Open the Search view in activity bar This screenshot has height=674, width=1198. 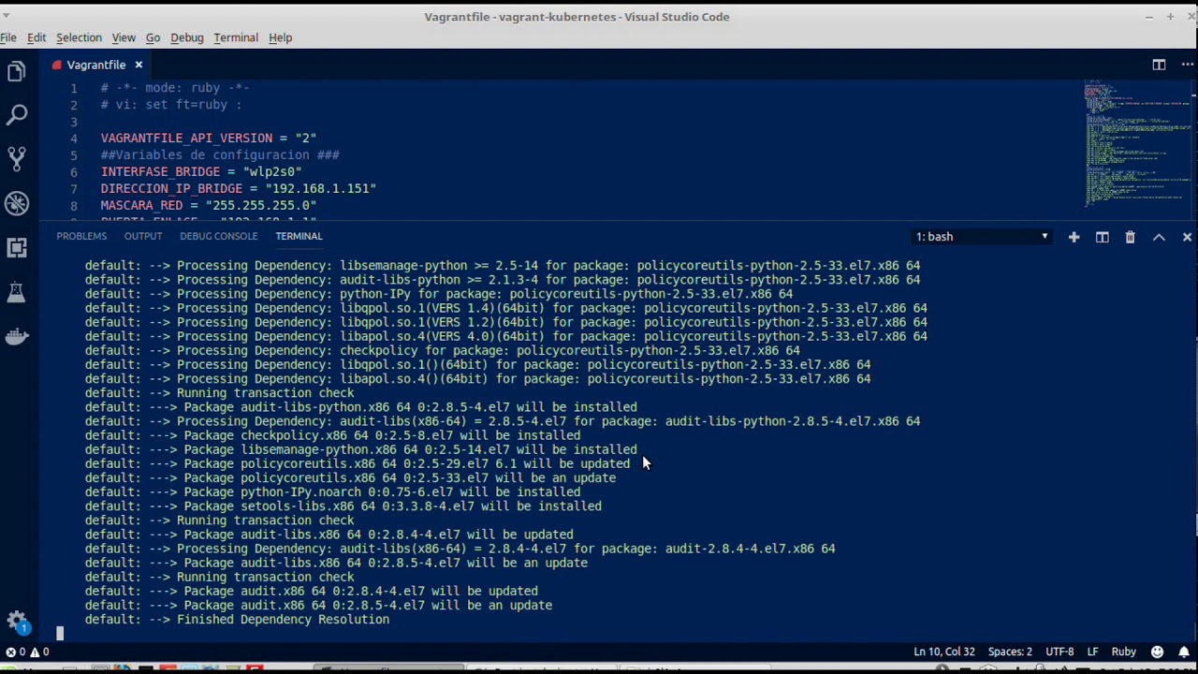click(16, 115)
